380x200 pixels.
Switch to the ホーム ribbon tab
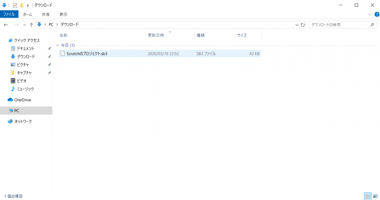(27, 14)
